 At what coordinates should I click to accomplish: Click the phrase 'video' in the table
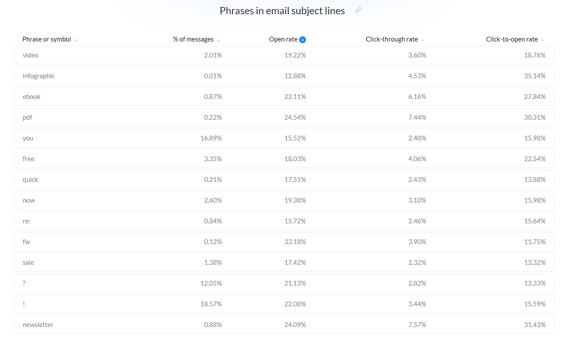(x=30, y=55)
